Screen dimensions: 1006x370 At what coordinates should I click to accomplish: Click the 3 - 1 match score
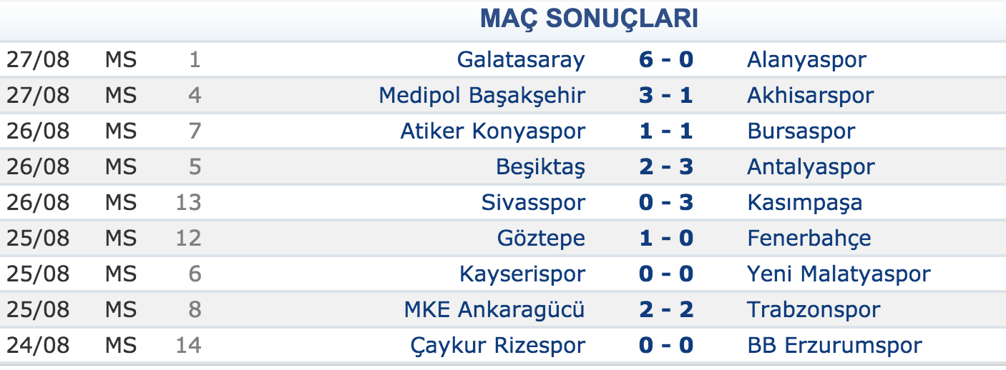coord(666,95)
